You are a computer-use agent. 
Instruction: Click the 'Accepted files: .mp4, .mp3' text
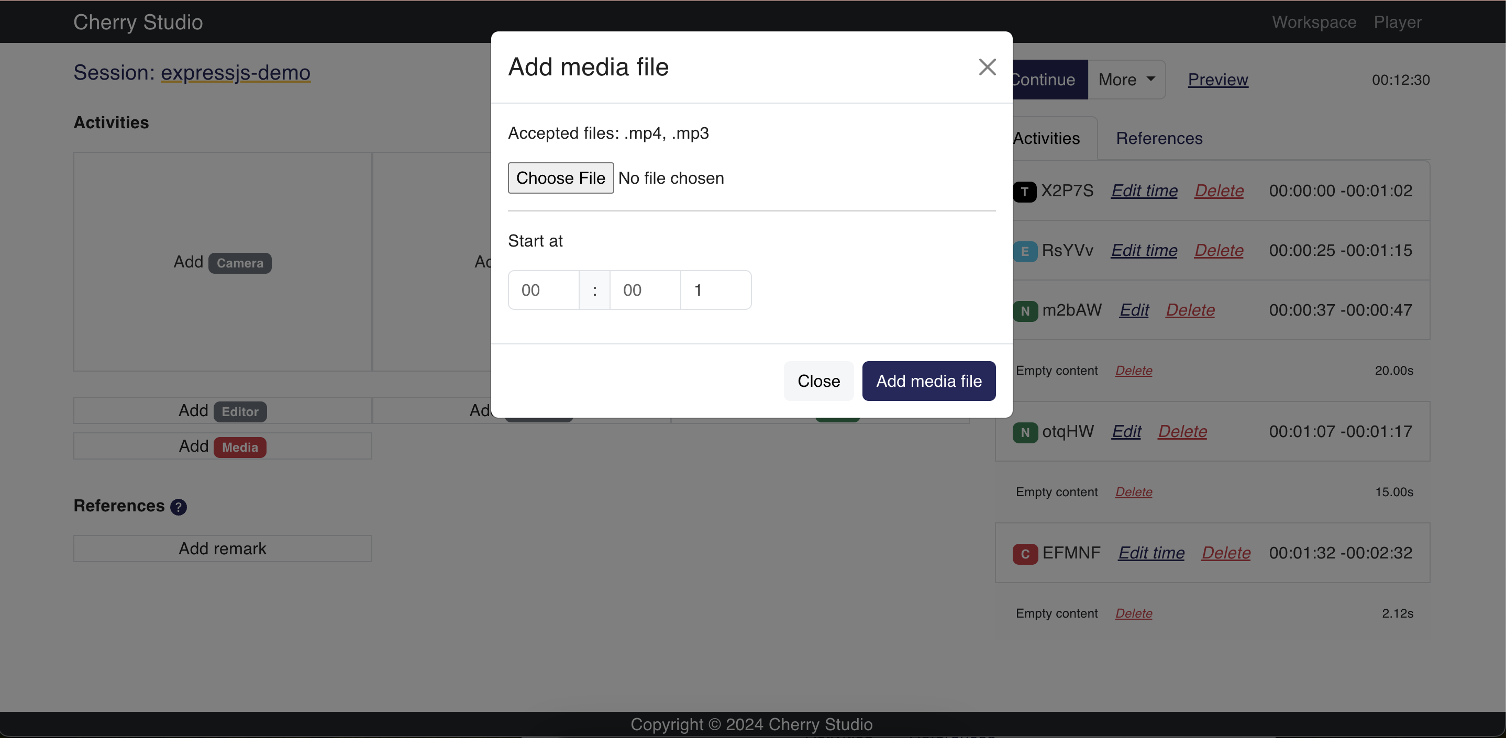tap(608, 133)
